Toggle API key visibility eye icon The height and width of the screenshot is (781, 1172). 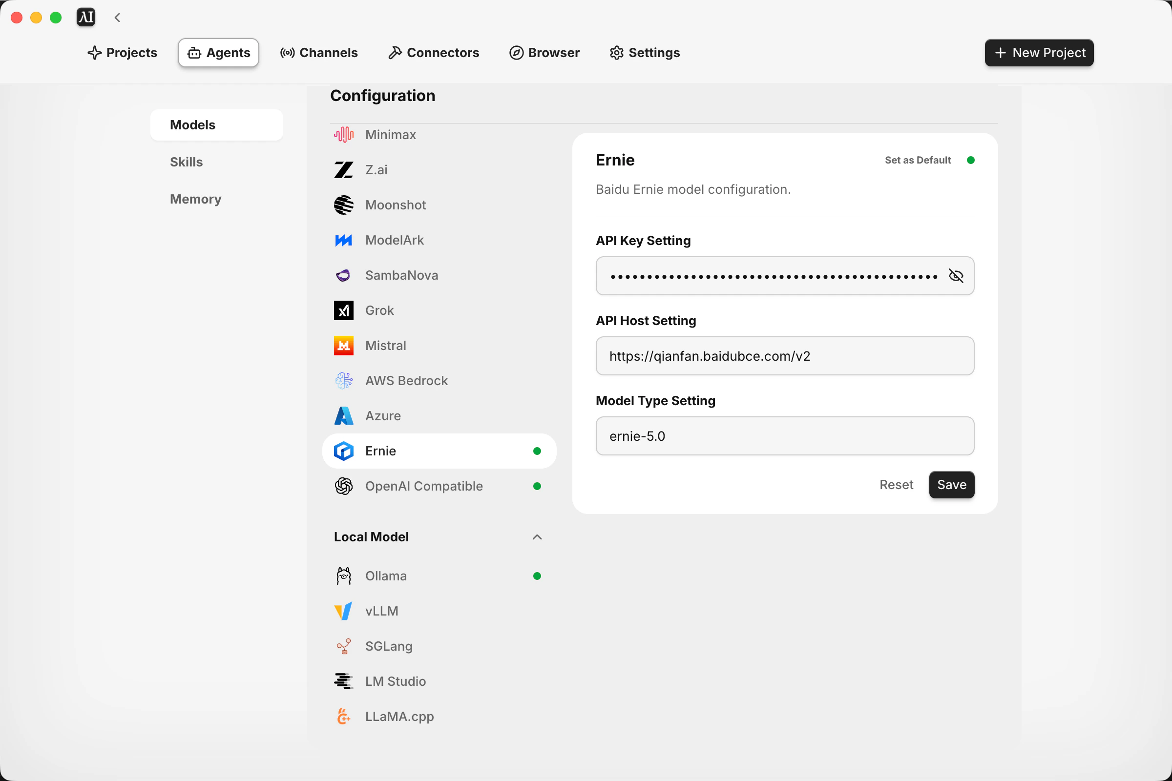click(x=956, y=276)
